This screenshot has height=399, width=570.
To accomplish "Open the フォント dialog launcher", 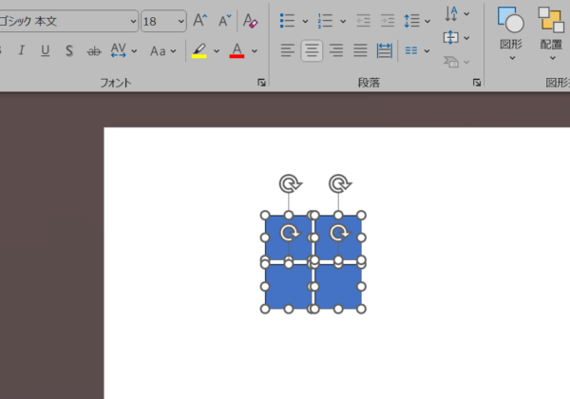I will click(261, 84).
